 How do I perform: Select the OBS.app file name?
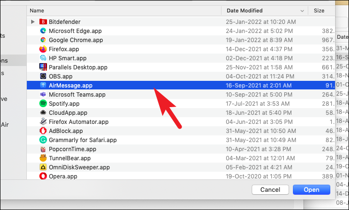(60, 77)
